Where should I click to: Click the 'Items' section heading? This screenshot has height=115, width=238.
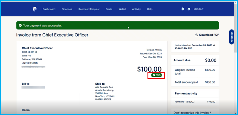tap(26, 110)
